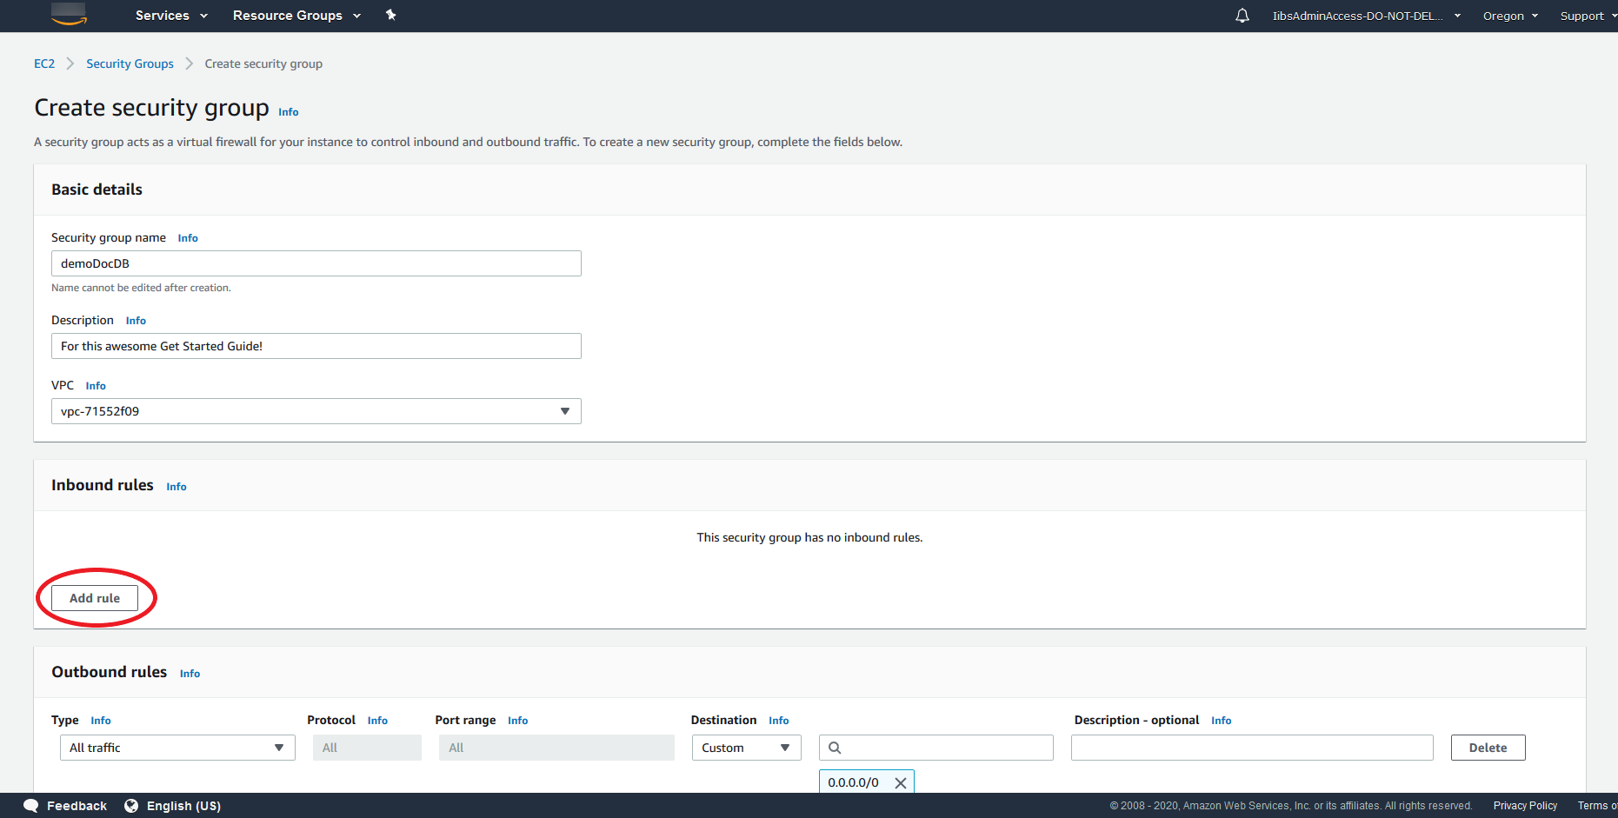Remove the 0.0.0.0/0 destination tag
The image size is (1618, 818).
point(900,782)
